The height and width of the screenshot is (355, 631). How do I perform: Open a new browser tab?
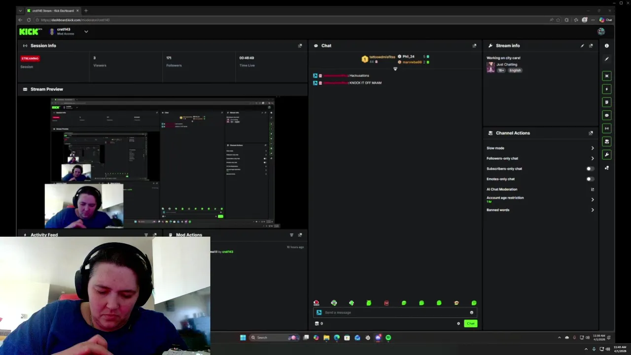tap(86, 11)
